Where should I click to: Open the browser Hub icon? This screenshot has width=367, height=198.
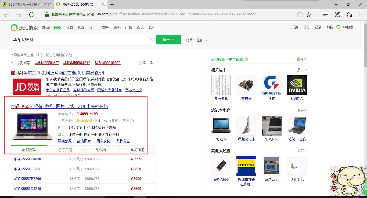point(325,15)
